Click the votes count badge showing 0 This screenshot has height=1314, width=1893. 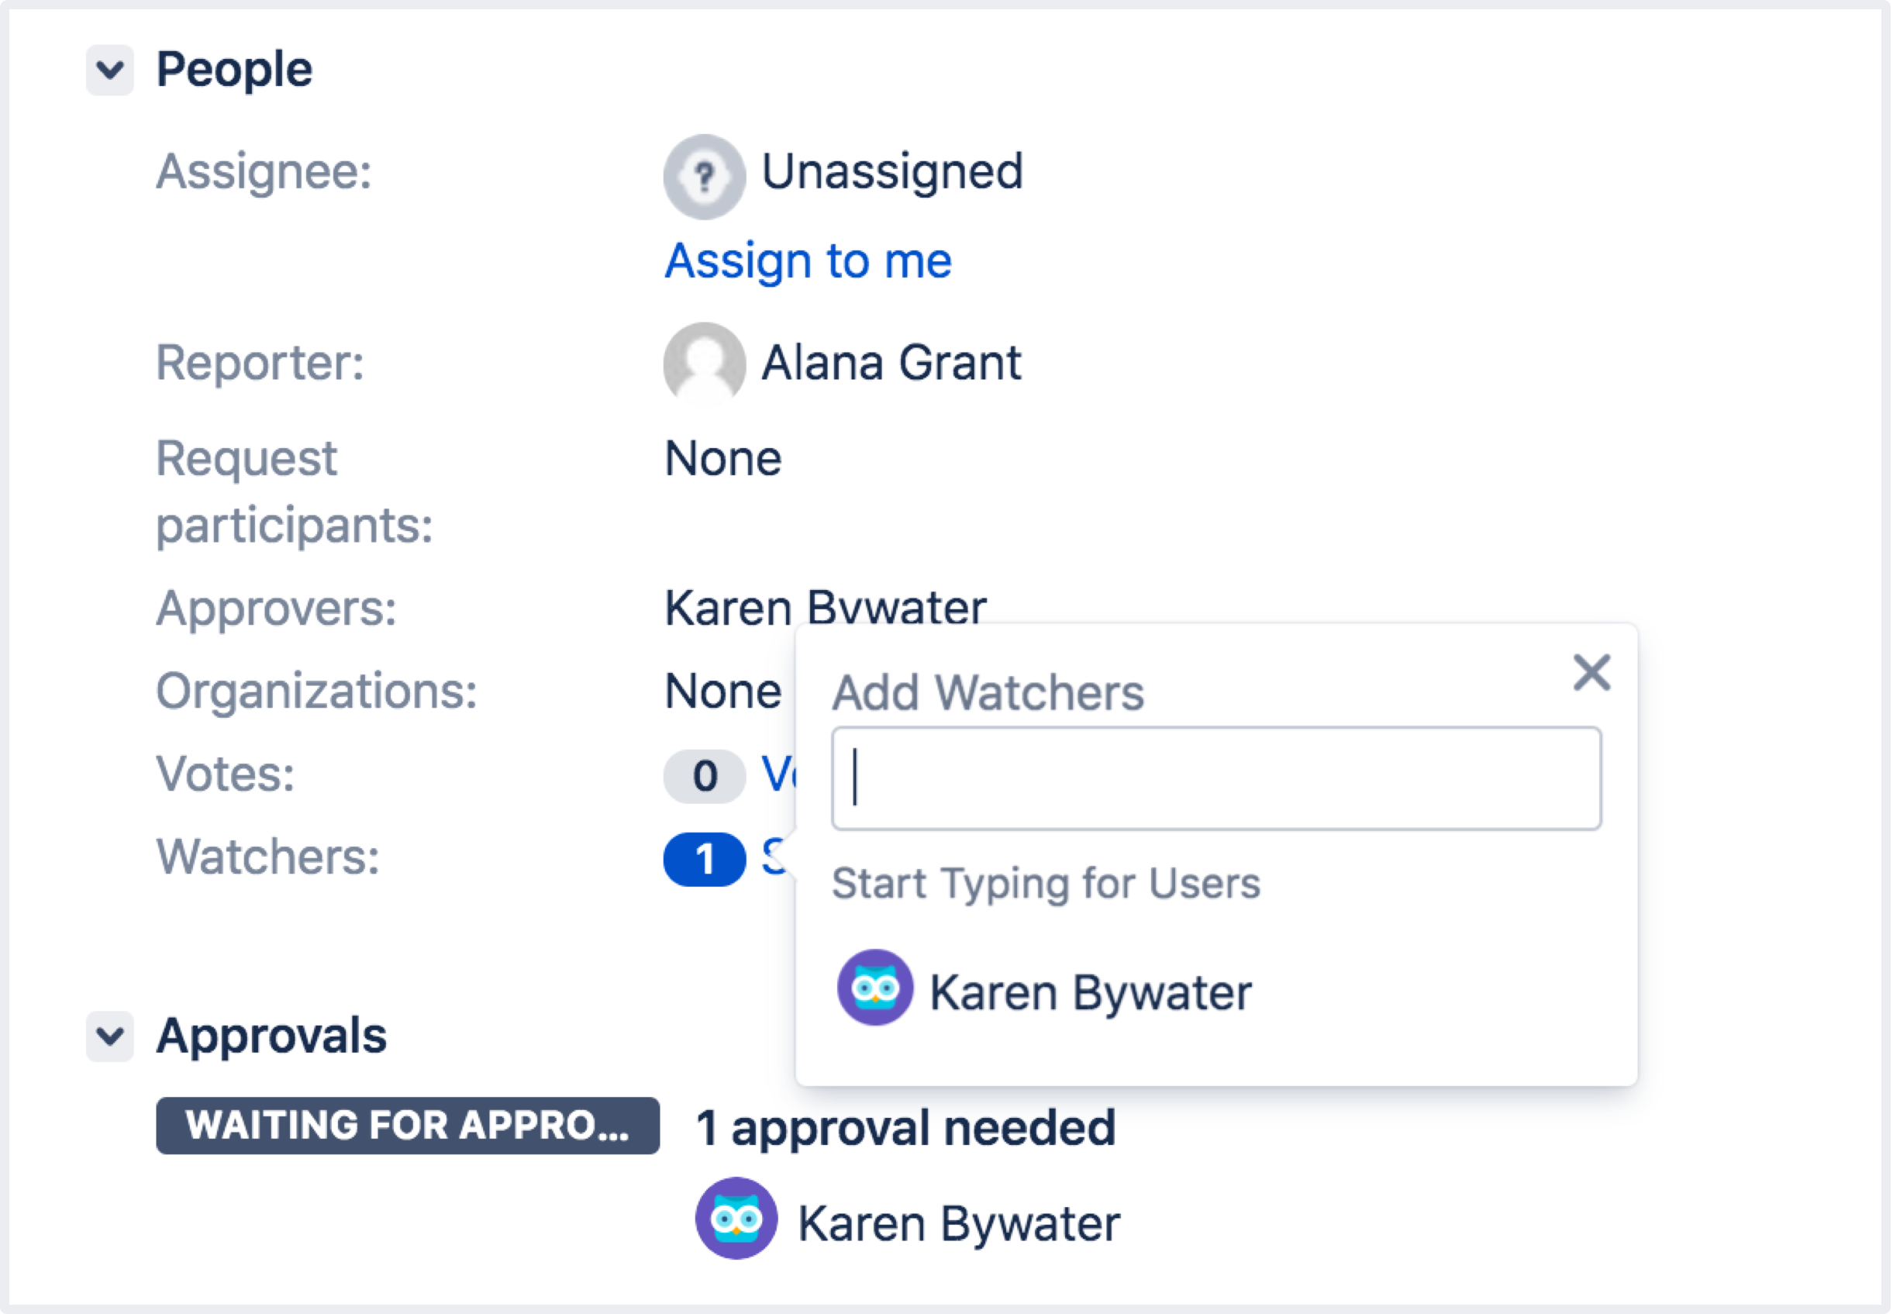click(704, 775)
